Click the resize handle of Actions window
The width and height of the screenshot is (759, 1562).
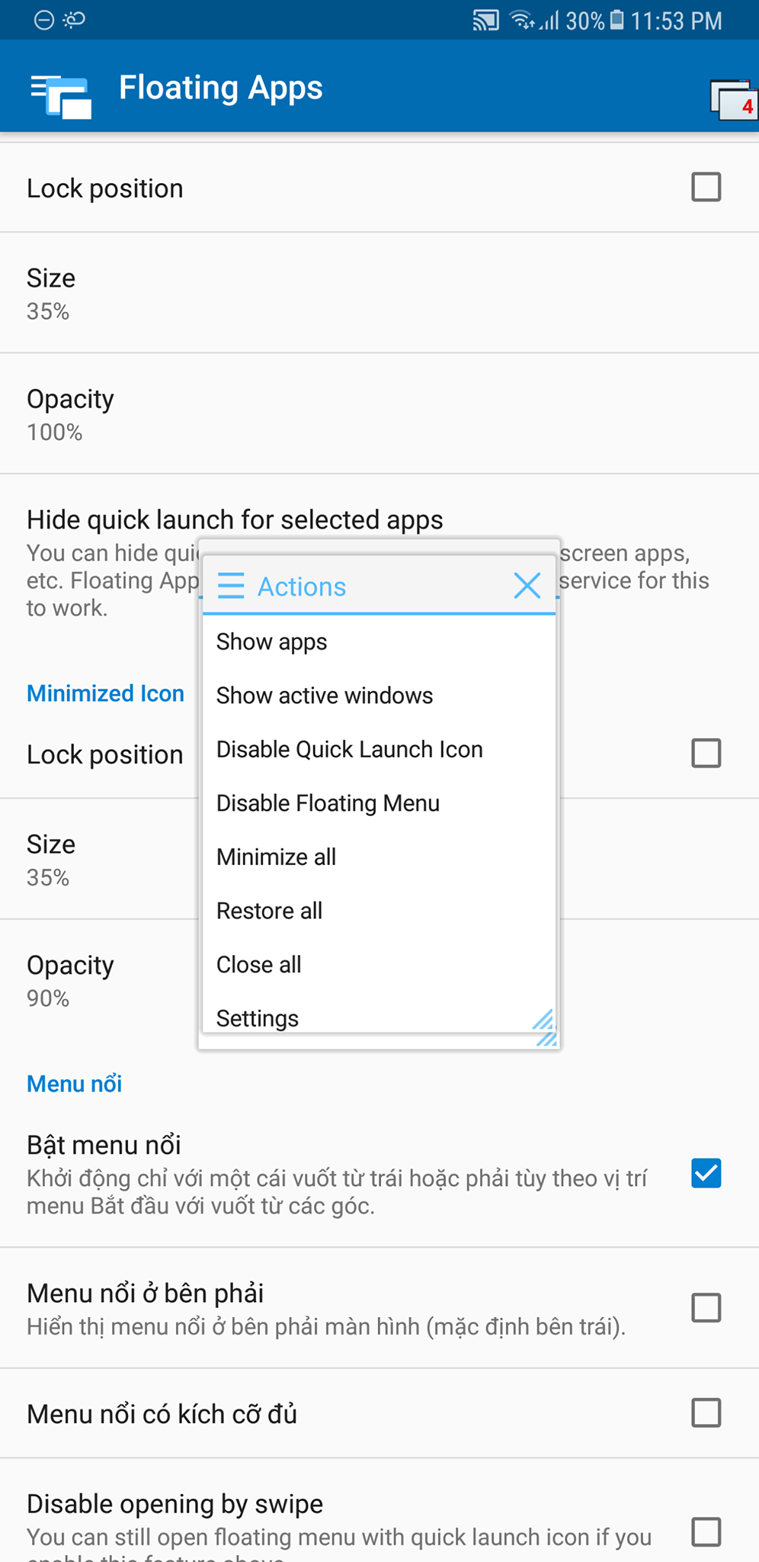click(546, 1029)
